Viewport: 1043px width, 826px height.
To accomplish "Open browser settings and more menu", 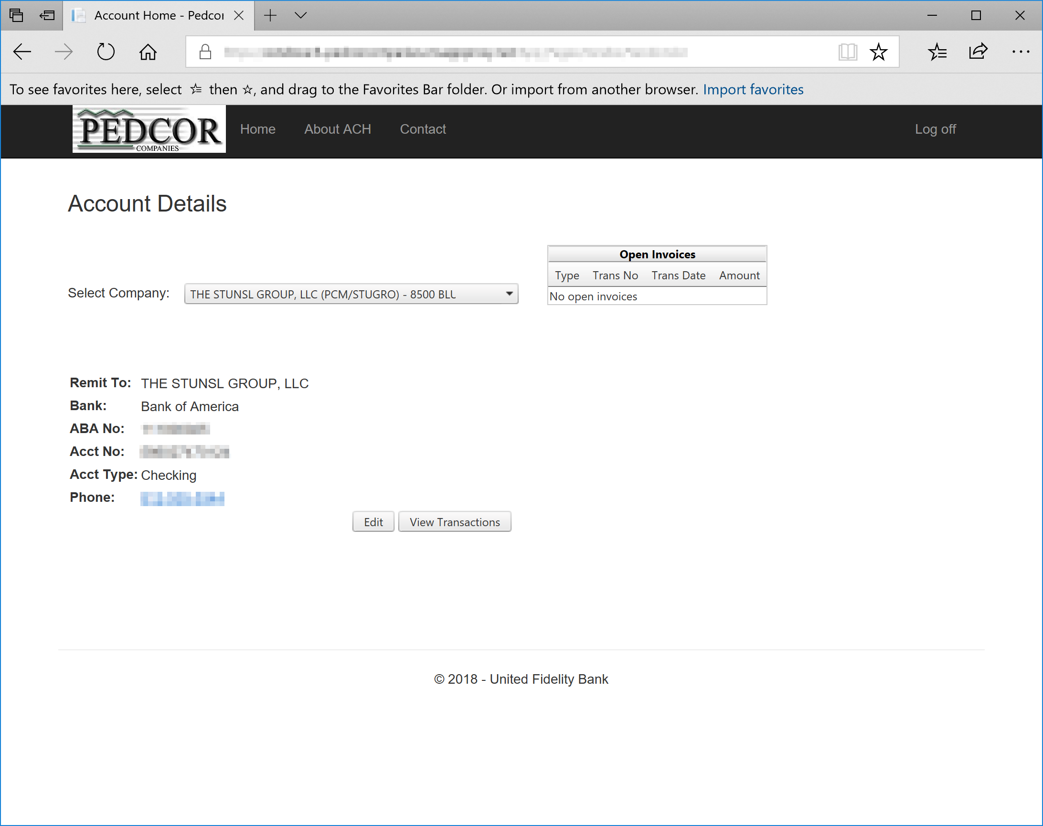I will (1020, 52).
